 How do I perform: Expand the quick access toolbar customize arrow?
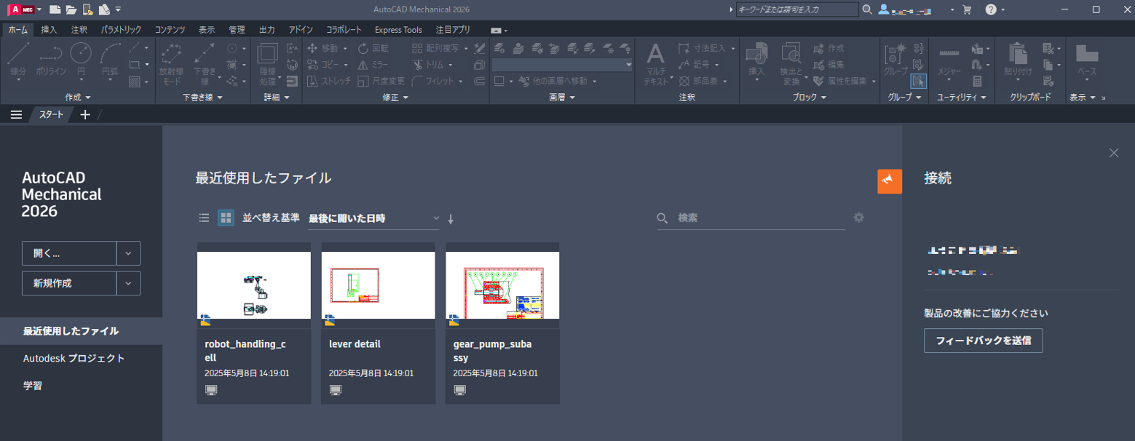(x=118, y=9)
